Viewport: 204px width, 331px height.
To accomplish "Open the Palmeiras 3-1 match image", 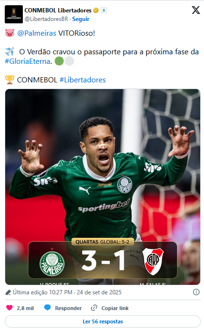I will (103, 187).
